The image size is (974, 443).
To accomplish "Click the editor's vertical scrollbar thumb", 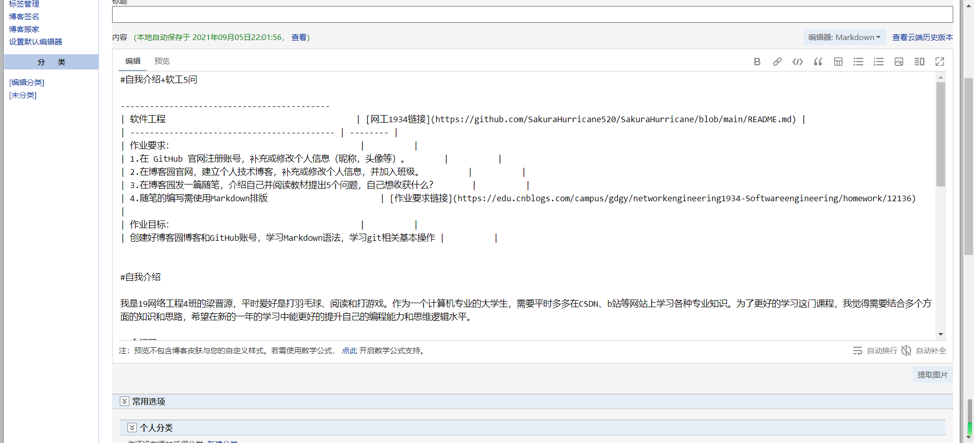I will click(x=941, y=134).
